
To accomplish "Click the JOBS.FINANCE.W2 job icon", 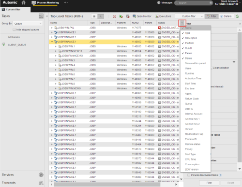I will point(60,56).
